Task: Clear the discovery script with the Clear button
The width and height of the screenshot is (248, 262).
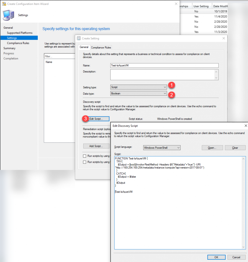Action: [235, 148]
